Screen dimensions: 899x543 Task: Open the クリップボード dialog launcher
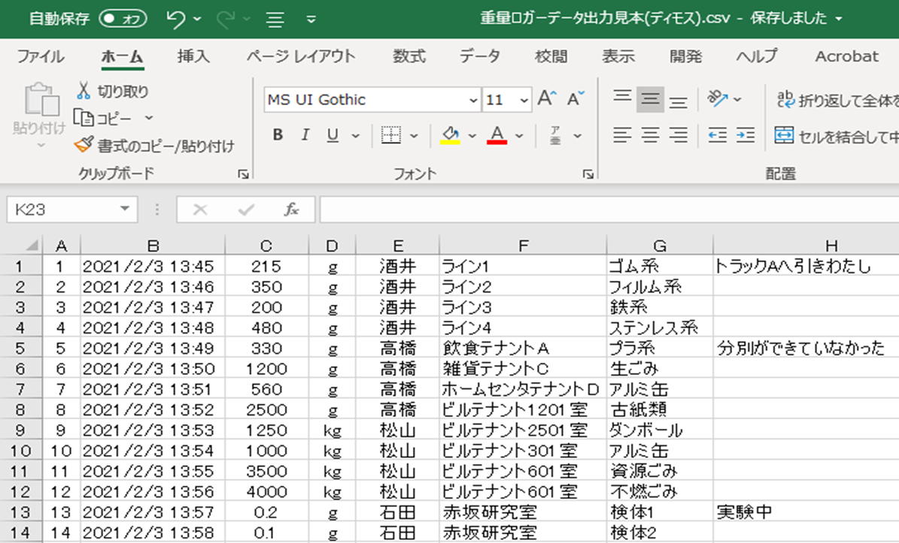click(244, 174)
